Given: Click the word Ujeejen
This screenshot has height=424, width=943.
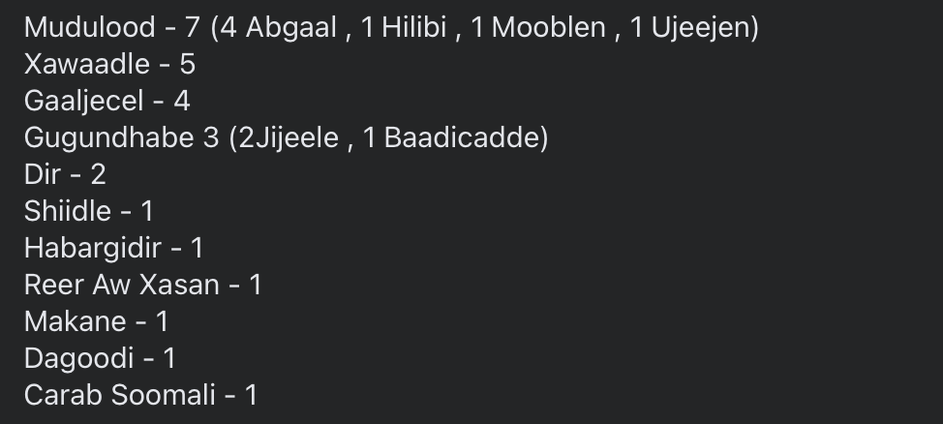Looking at the screenshot, I should 699,28.
